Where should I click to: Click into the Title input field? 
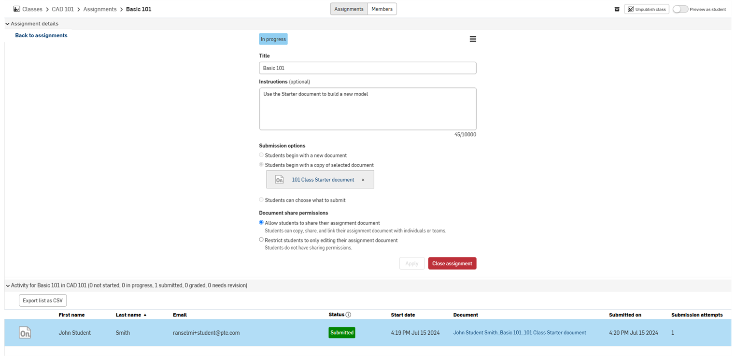click(x=368, y=68)
